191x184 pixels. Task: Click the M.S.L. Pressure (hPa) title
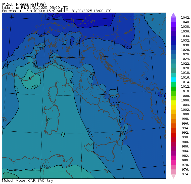pos(24,4)
